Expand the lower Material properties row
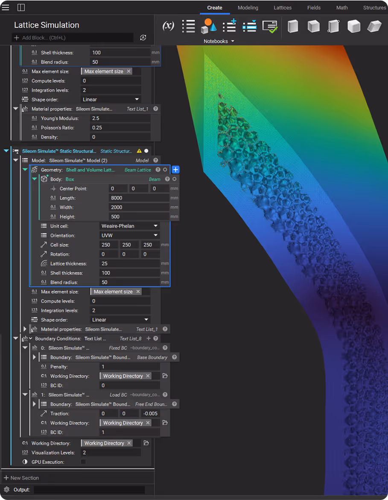The height and width of the screenshot is (500, 388). click(25, 329)
